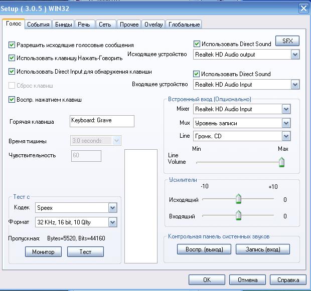
Task: Open the Line dropdown (Громк. CD)
Action: point(286,136)
